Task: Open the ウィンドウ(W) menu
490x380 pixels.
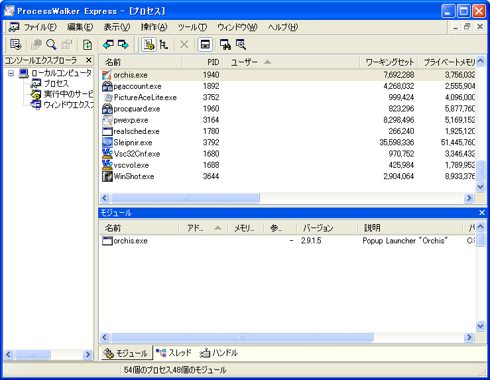Action: coord(237,27)
